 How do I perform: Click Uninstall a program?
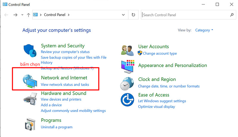point(57,127)
